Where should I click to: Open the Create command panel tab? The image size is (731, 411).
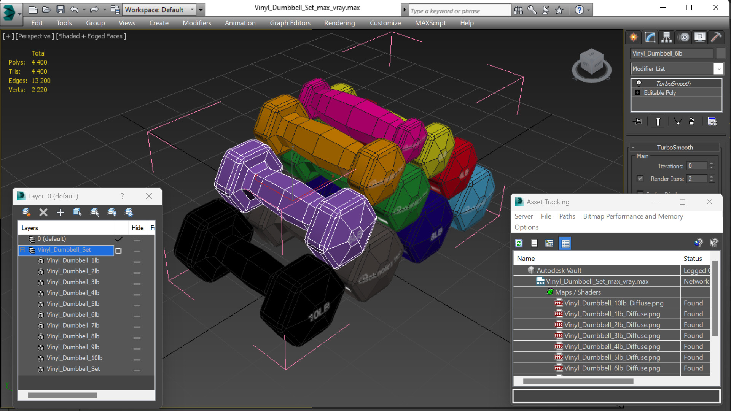pyautogui.click(x=634, y=37)
